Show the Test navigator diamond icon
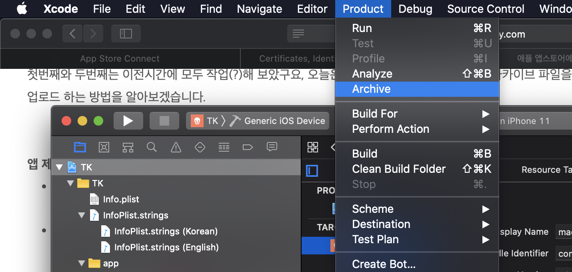Image resolution: width=572 pixels, height=272 pixels. click(200, 147)
